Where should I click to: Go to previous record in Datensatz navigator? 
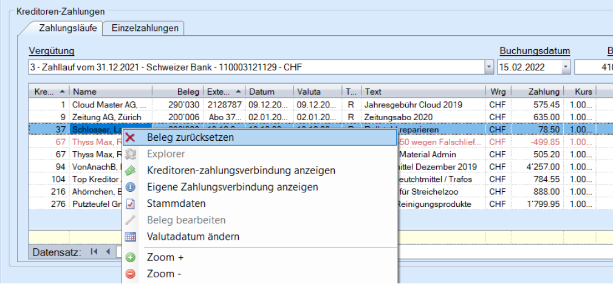(x=108, y=252)
